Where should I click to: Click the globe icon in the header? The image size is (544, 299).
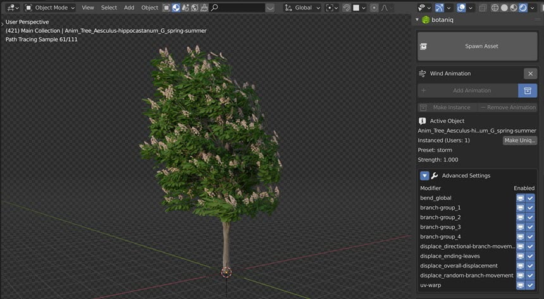tap(195, 8)
